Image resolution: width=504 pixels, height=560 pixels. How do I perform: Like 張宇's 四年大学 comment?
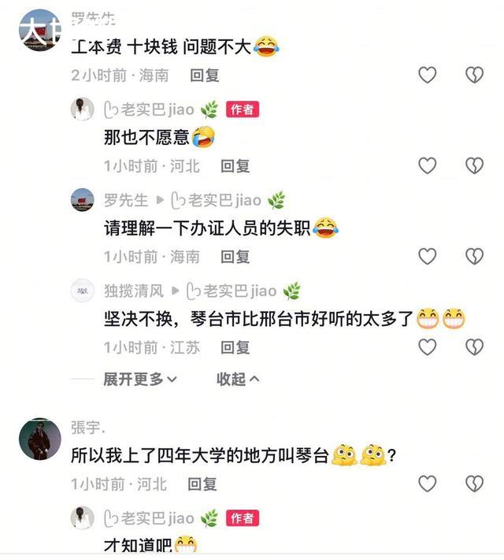click(427, 484)
